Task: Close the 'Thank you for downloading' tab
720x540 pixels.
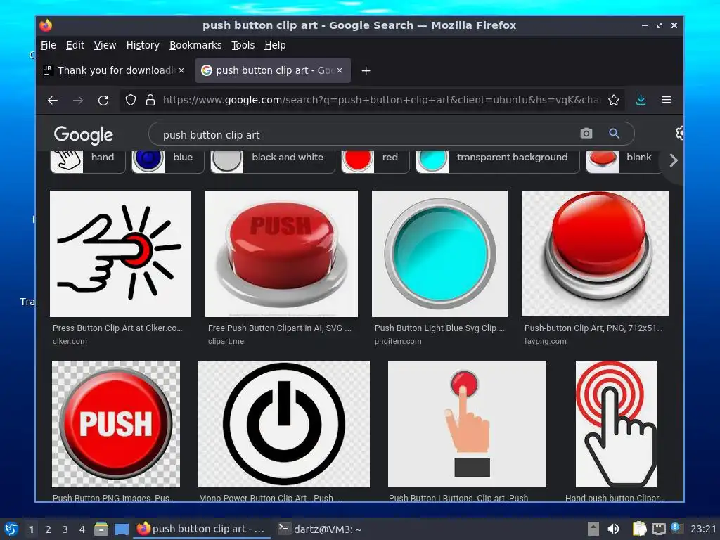Action: coord(181,70)
